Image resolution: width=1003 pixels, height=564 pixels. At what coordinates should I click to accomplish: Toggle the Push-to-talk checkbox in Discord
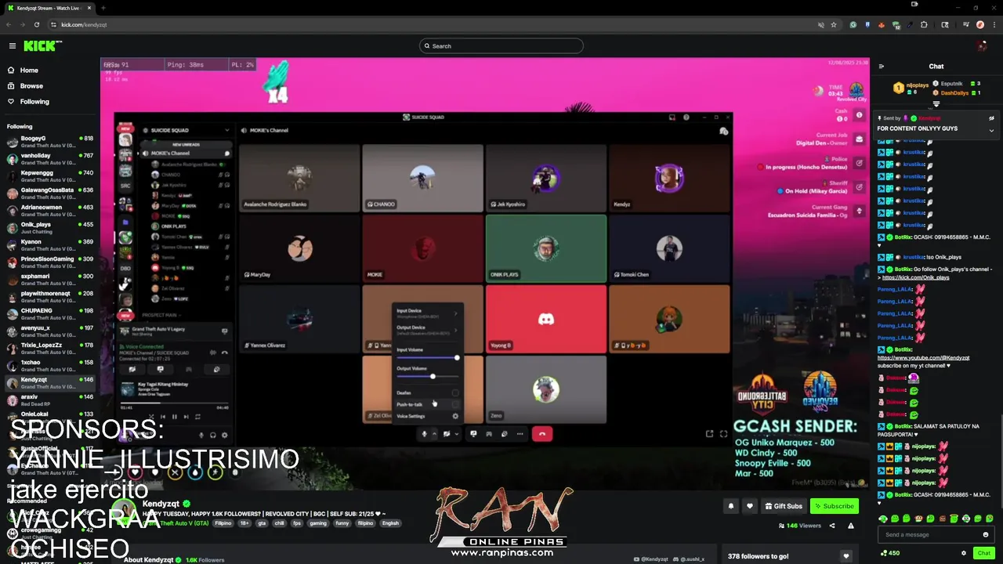tap(455, 404)
